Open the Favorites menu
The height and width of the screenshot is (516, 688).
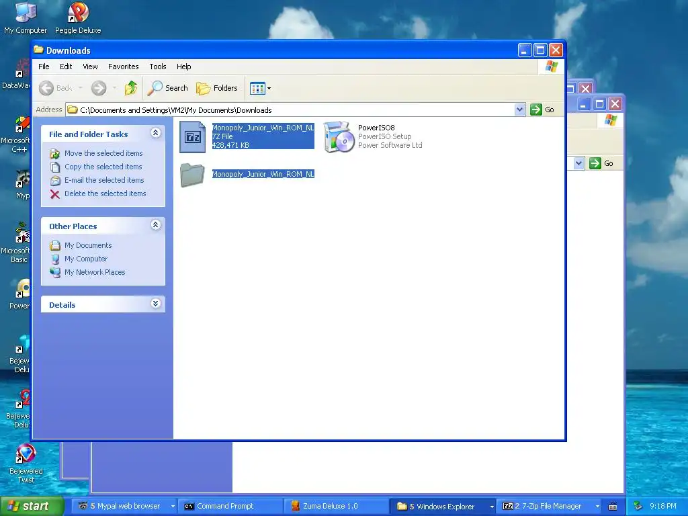(124, 67)
